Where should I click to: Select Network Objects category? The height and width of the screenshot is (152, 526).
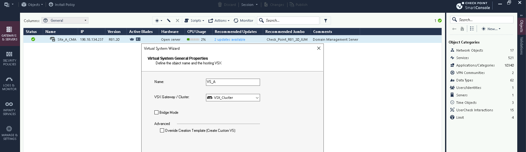(469, 50)
